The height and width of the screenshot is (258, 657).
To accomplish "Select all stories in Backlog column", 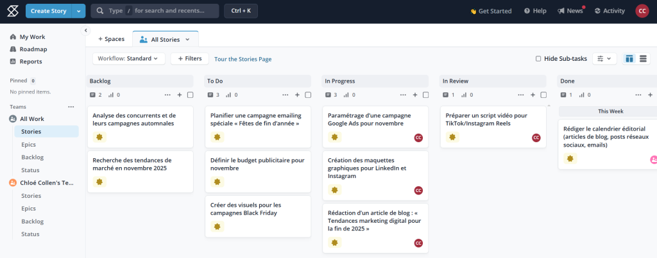I will click(190, 95).
